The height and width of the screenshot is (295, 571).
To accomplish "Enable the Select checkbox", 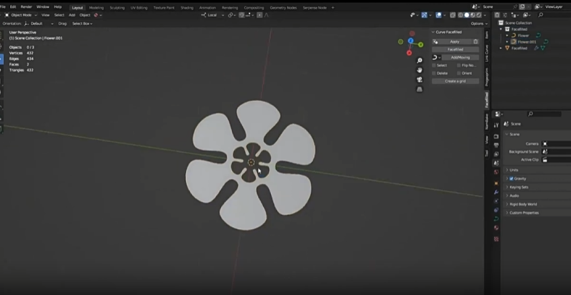I will point(434,65).
